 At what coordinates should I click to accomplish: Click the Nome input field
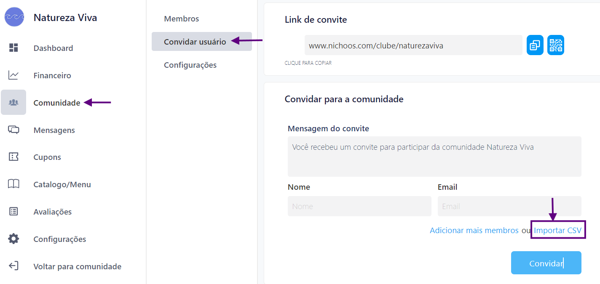[x=359, y=206]
